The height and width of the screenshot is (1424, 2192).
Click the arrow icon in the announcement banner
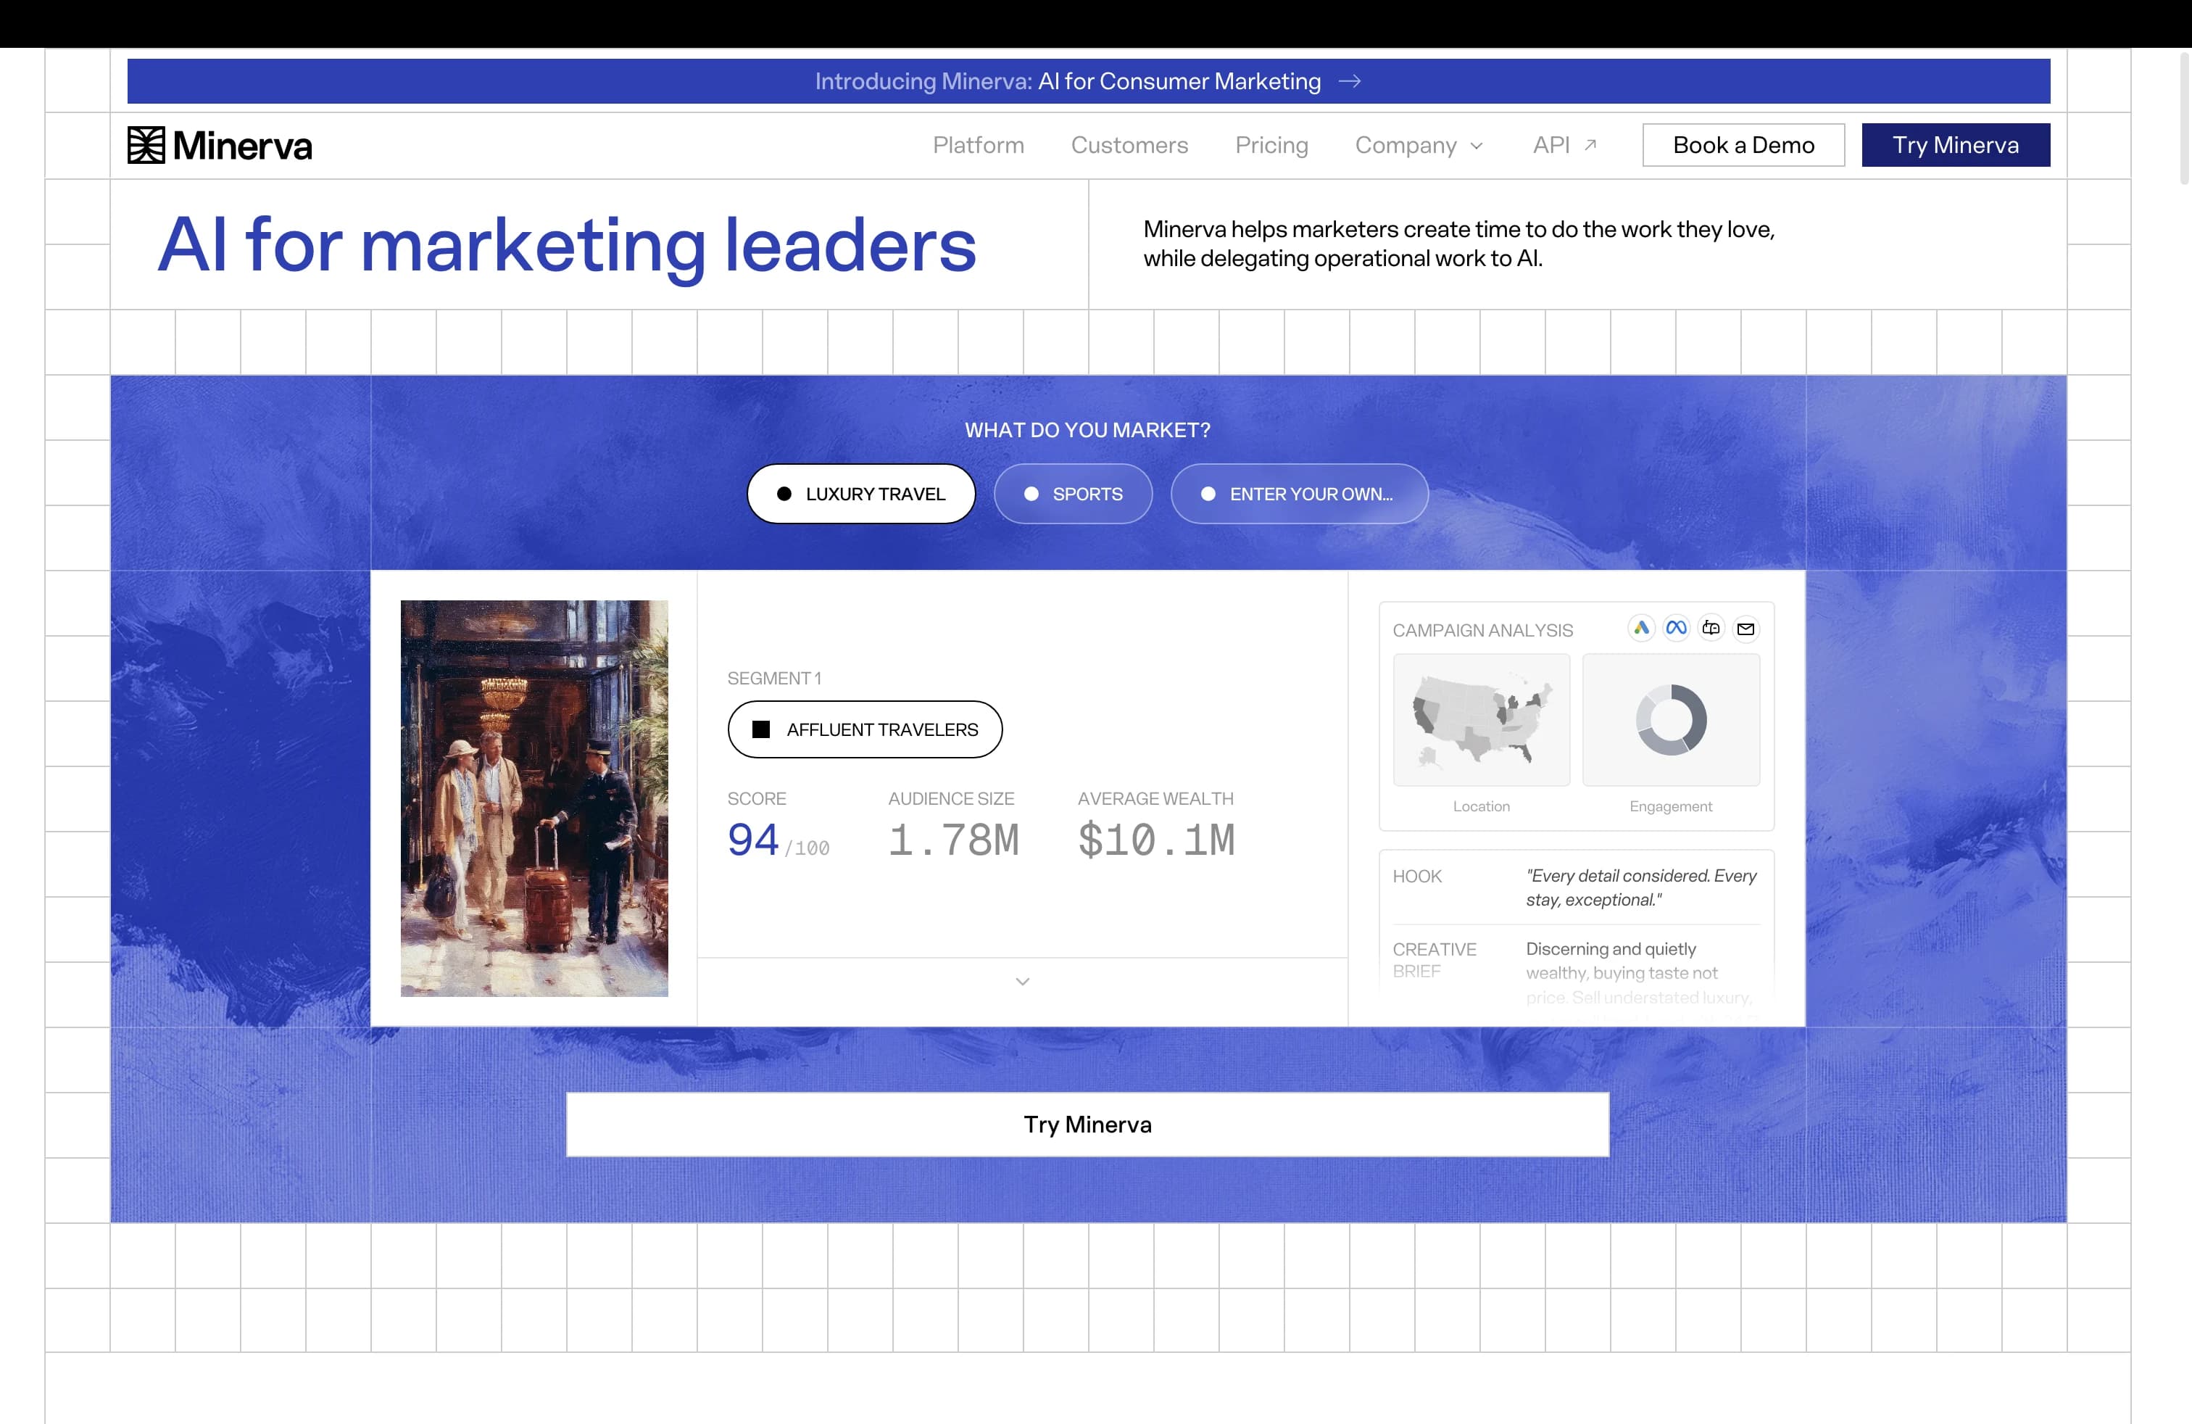[1349, 82]
